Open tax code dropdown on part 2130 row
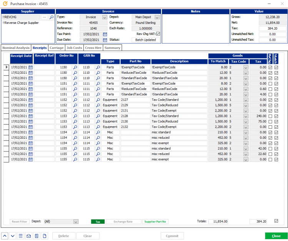Image resolution: width=288 pixels, height=241 pixels. click(x=246, y=122)
